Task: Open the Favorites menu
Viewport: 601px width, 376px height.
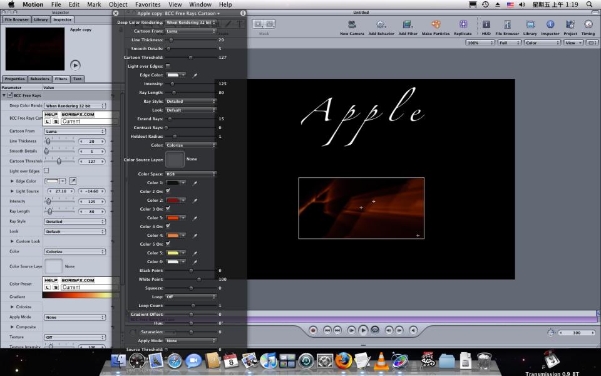Action: (x=148, y=4)
